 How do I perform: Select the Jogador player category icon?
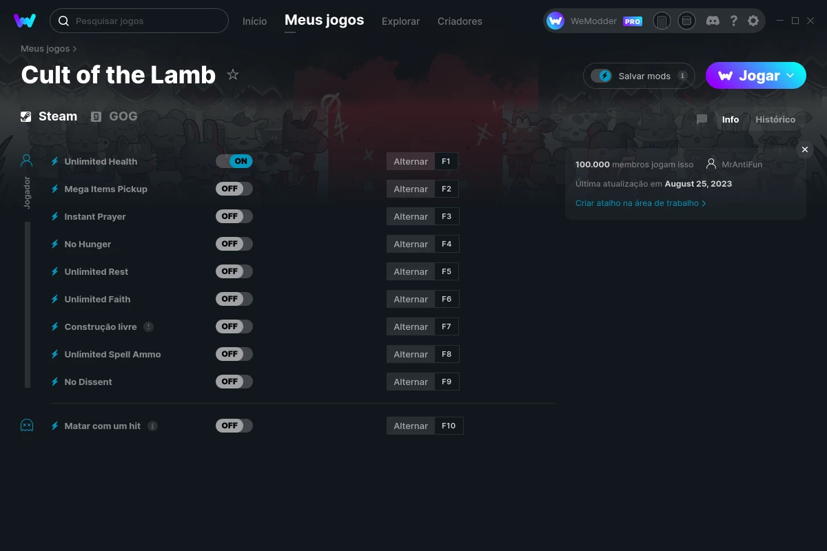[27, 160]
